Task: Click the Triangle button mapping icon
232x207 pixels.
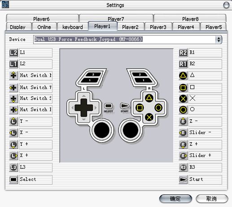Action: 183,76
